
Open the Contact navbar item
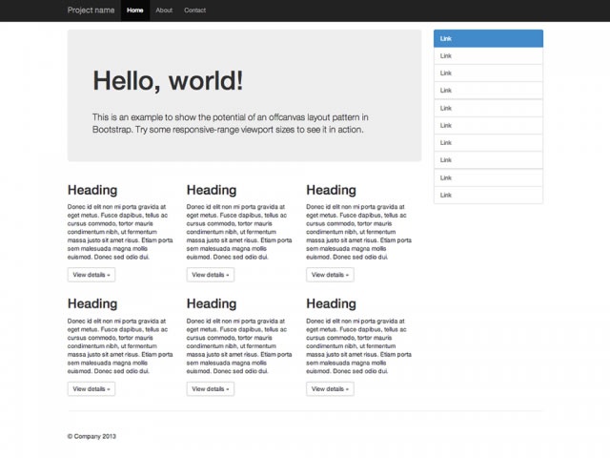click(194, 10)
